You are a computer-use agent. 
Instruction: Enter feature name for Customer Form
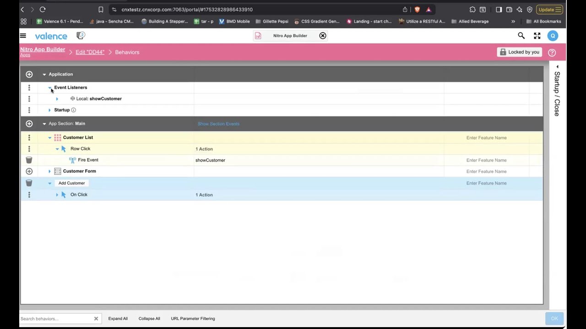point(486,171)
